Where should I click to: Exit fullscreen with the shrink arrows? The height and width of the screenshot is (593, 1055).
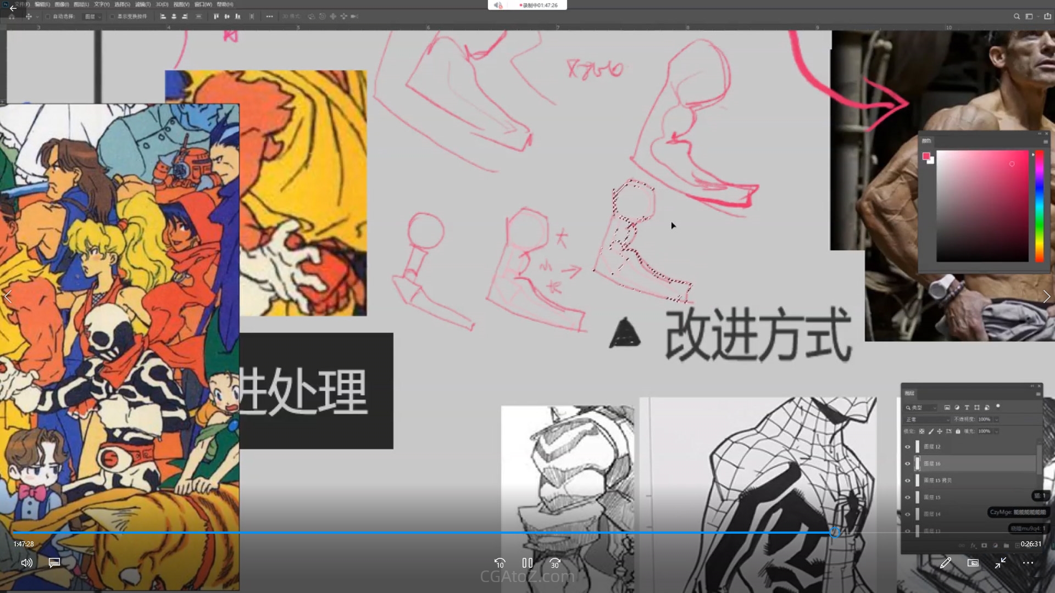[x=1000, y=563]
